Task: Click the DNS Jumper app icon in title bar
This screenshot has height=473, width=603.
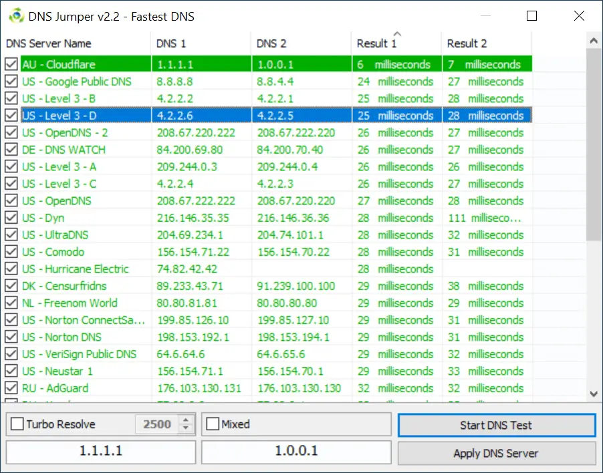Action: (16, 16)
